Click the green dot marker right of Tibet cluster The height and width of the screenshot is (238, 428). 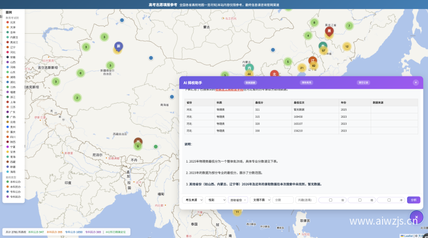(x=156, y=147)
